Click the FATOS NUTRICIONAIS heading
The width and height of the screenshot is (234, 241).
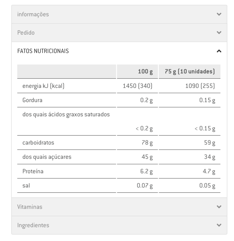point(43,51)
